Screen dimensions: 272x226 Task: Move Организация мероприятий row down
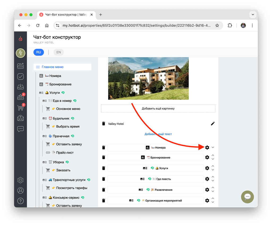coord(213,202)
